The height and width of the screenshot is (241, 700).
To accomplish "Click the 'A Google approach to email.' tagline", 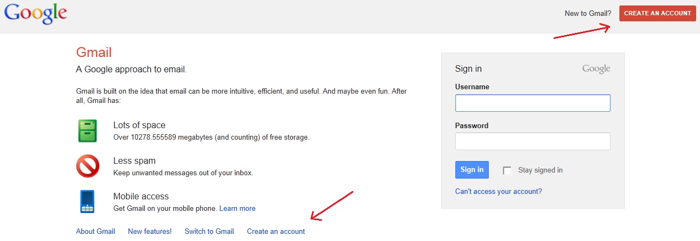I will (132, 70).
